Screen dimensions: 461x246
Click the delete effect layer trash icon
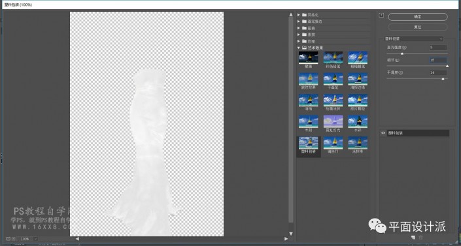click(420, 238)
